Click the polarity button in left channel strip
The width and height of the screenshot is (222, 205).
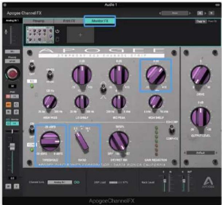pyautogui.click(x=16, y=112)
